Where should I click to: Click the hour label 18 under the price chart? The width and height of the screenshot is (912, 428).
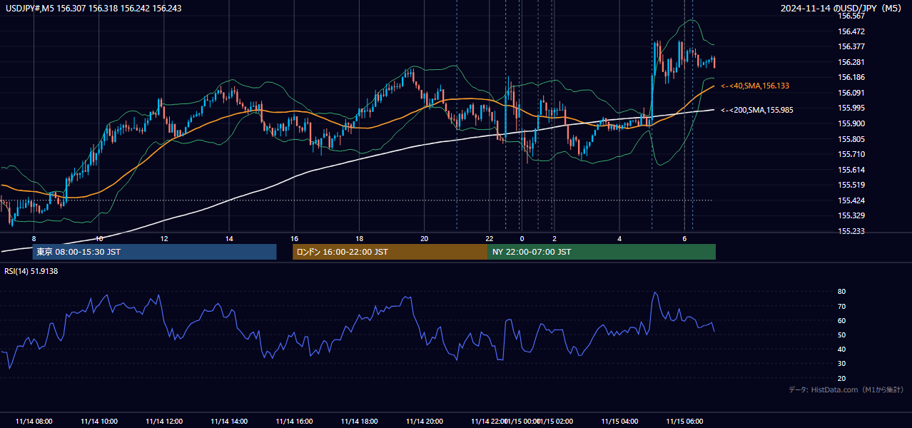point(359,238)
